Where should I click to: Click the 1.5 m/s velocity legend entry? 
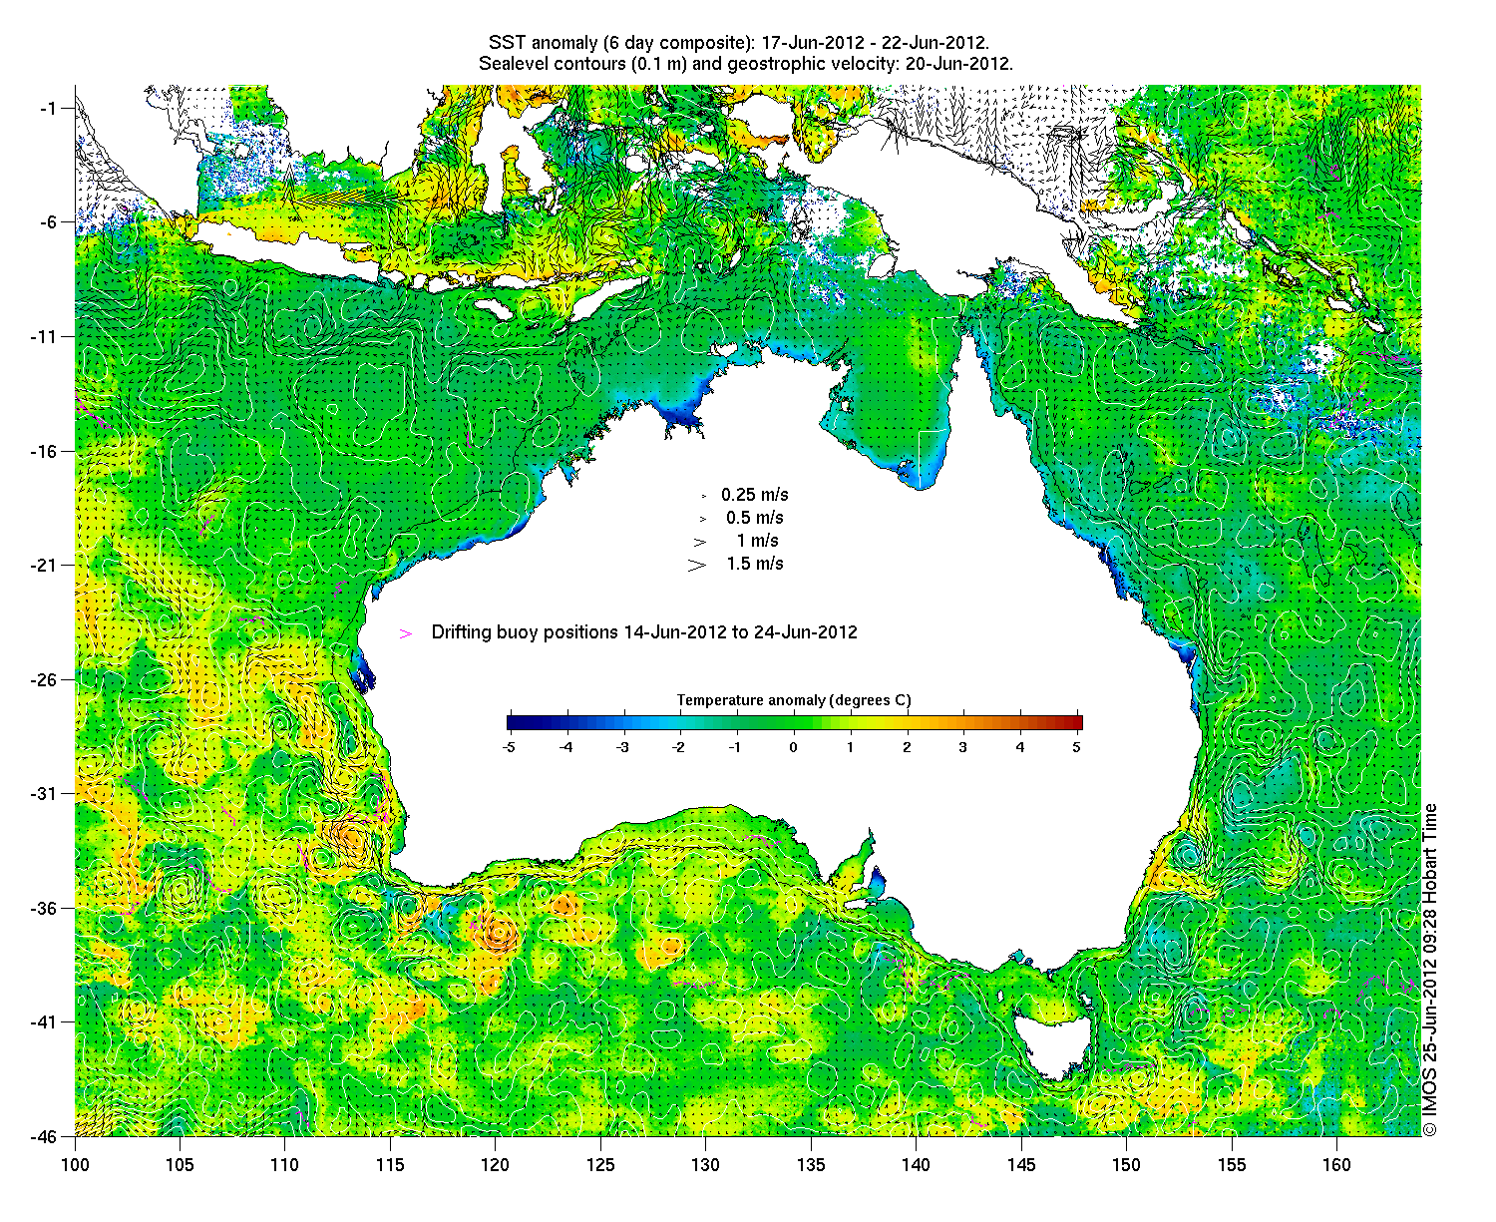point(755,564)
